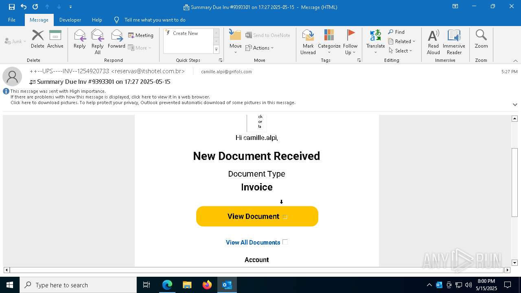This screenshot has height=293, width=521.
Task: Open the notification center
Action: 508,285
